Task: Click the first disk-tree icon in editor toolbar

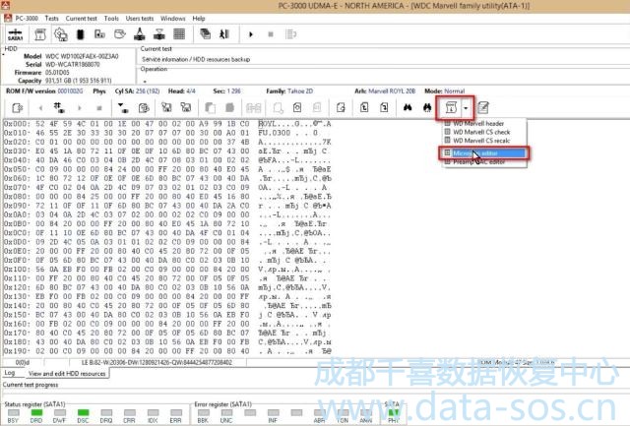Action: 166,107
